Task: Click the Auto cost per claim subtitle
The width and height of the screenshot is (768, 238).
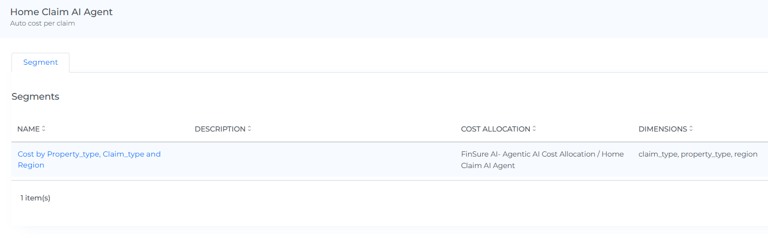Action: click(42, 23)
